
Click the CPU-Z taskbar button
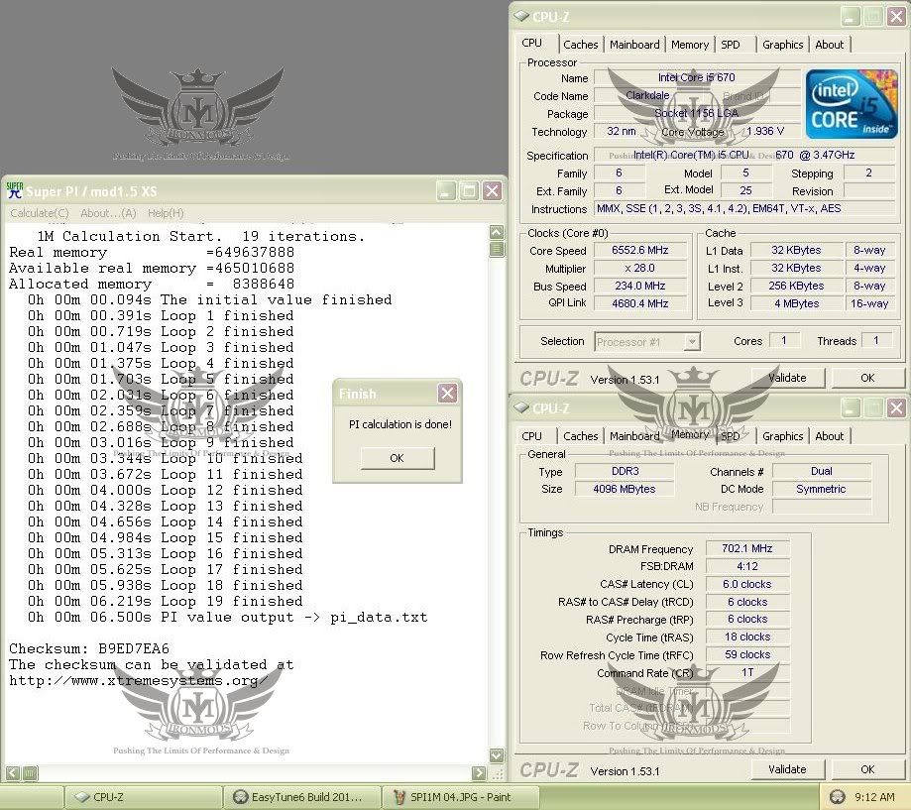[x=143, y=797]
